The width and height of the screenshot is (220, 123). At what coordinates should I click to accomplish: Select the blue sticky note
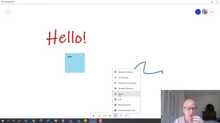pyautogui.click(x=75, y=63)
